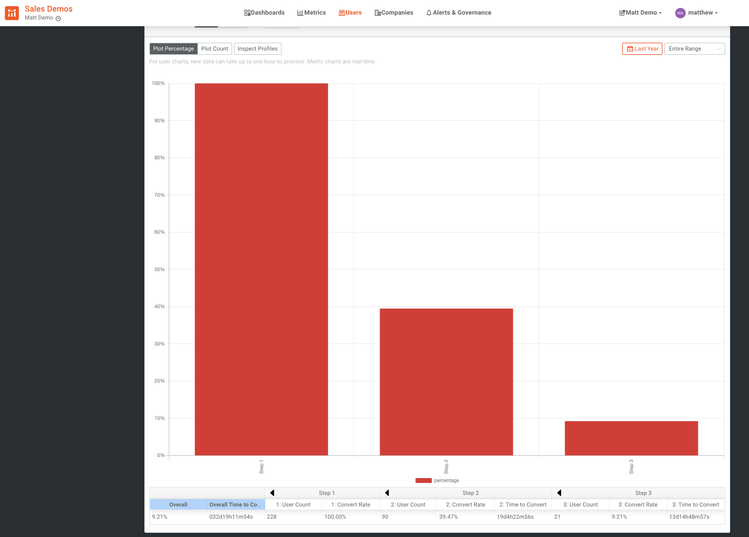Collapse Step 2 columns with arrow
The width and height of the screenshot is (749, 537).
387,493
